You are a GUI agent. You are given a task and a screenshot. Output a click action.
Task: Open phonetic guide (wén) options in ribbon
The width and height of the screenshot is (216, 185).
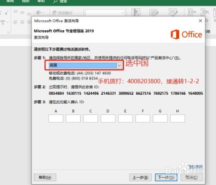click(4, 22)
